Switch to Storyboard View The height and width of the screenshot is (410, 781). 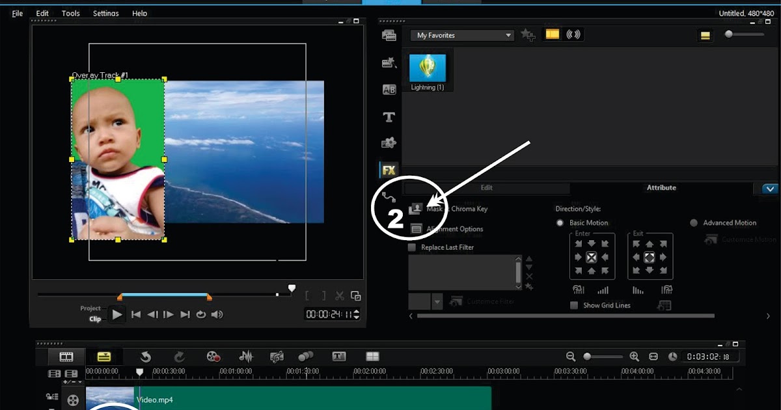[66, 357]
